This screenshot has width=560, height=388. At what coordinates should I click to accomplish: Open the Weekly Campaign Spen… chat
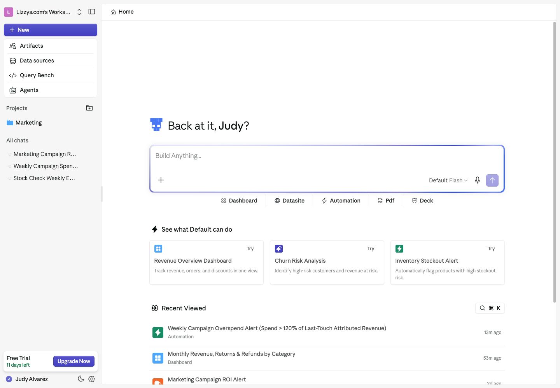(45, 166)
